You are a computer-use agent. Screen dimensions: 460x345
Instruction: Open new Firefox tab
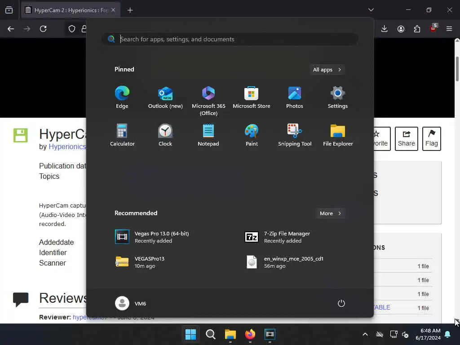[x=130, y=10]
